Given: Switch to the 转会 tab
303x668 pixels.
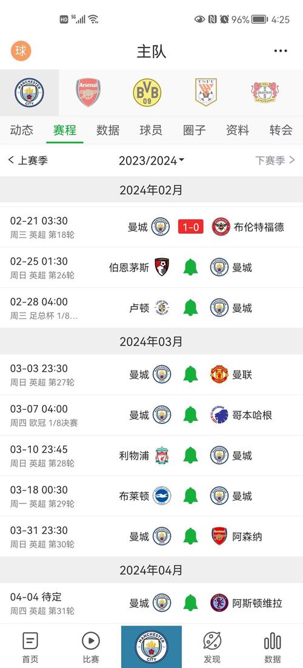Looking at the screenshot, I should [281, 130].
